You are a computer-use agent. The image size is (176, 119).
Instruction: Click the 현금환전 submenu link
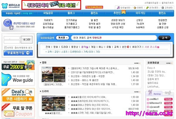(x=163, y=20)
